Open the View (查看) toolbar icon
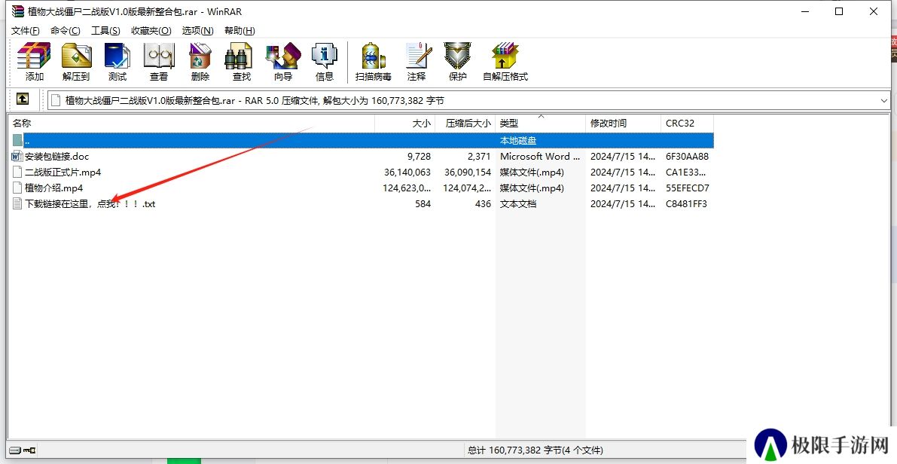This screenshot has height=464, width=897. pos(158,61)
